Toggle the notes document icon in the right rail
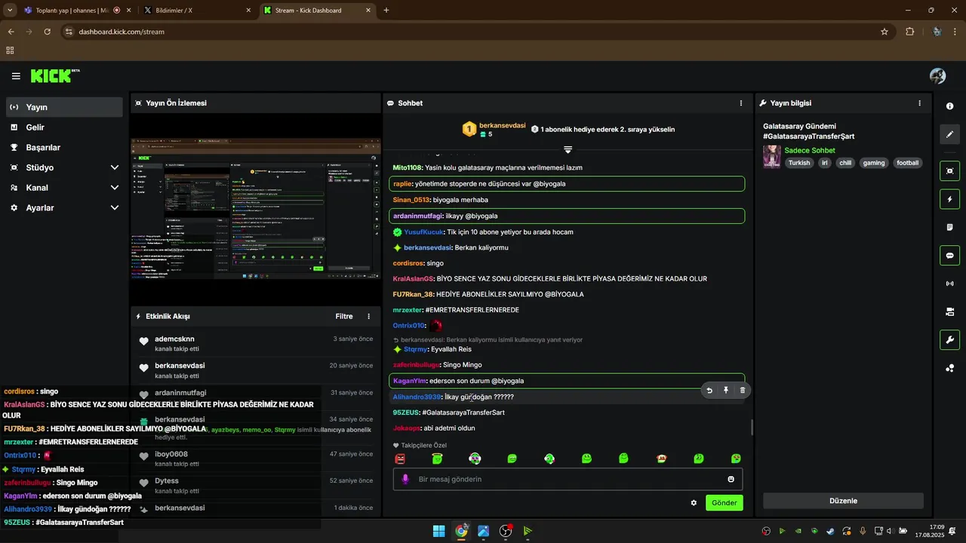Screen dimensions: 966x543 pyautogui.click(x=949, y=227)
